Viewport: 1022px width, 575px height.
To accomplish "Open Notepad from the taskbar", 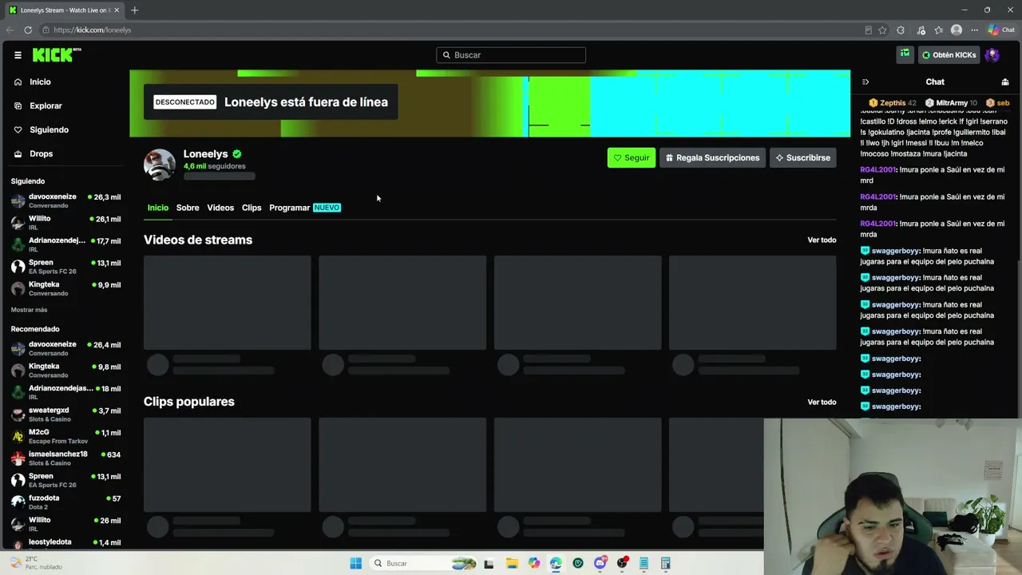I will [644, 563].
